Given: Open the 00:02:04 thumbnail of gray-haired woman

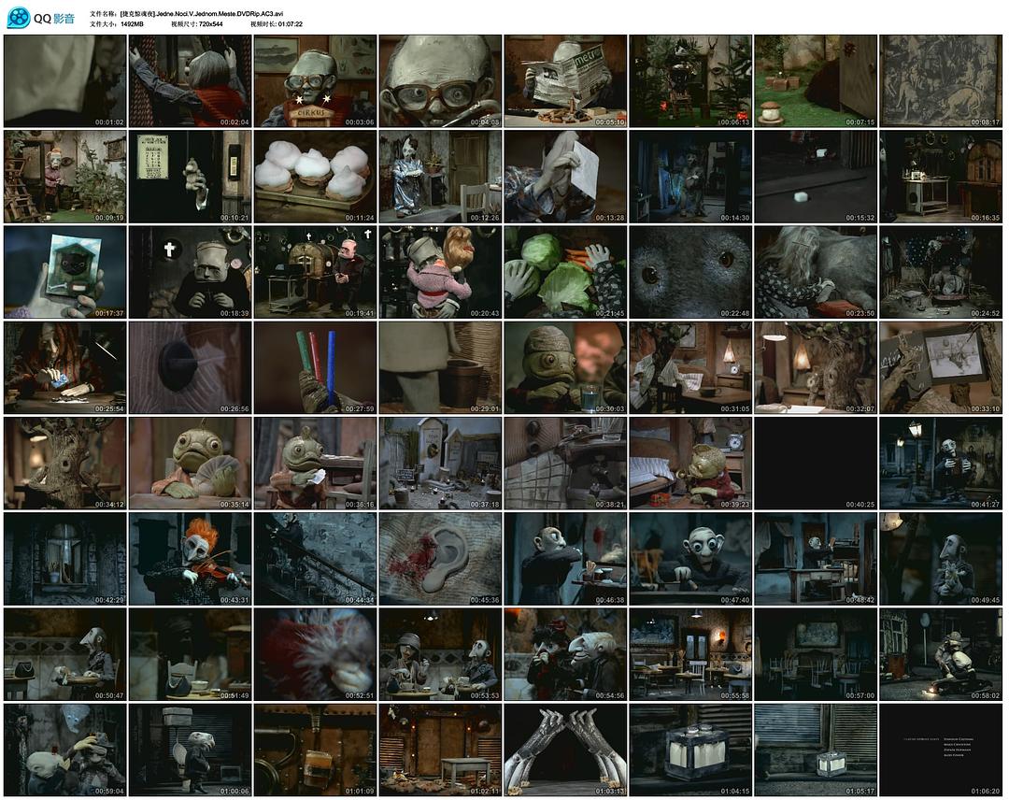Looking at the screenshot, I should point(190,81).
